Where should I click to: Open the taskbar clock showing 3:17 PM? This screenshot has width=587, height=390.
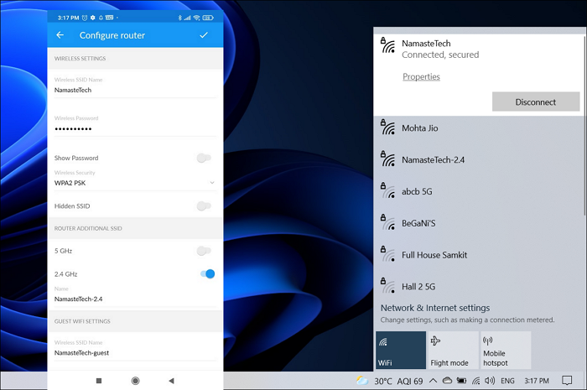536,381
